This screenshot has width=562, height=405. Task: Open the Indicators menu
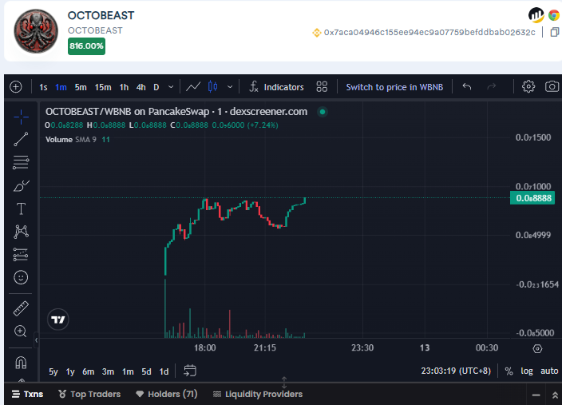[276, 87]
